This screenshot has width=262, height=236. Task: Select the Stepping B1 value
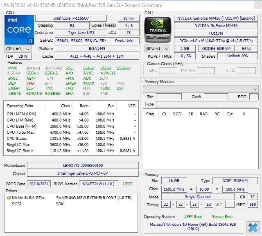(72, 25)
